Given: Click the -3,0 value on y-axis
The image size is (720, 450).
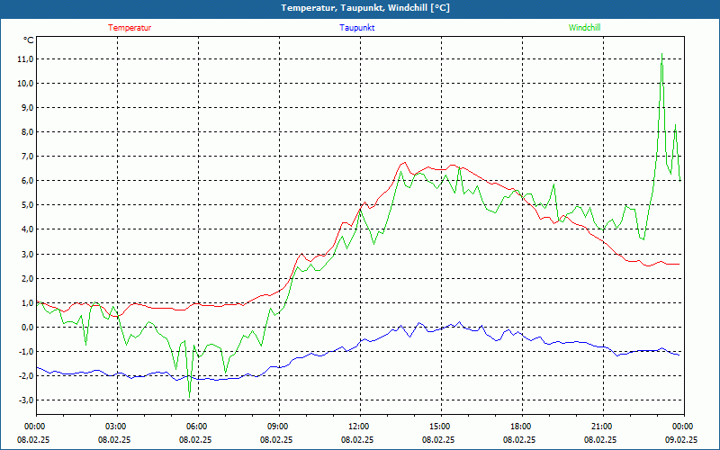Looking at the screenshot, I should [24, 400].
